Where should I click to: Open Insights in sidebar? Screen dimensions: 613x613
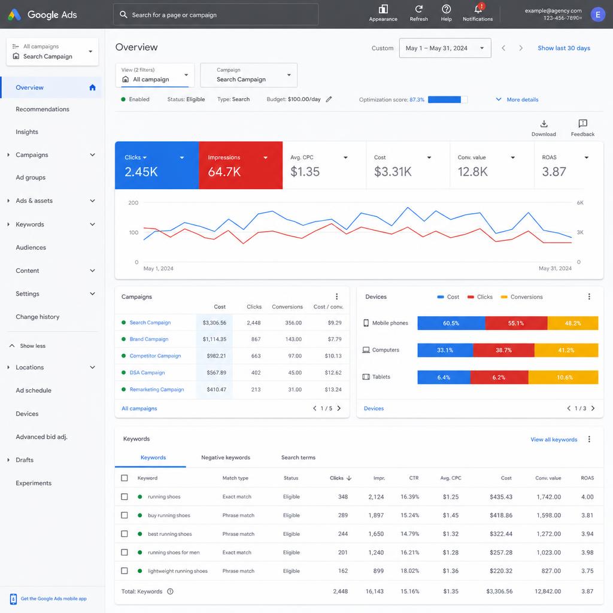[x=27, y=132]
